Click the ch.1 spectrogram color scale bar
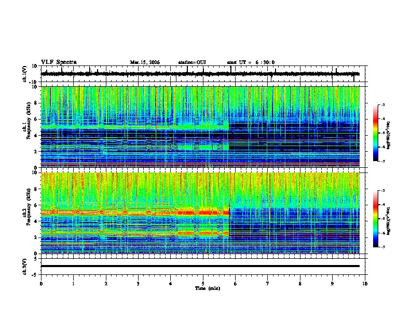 pyautogui.click(x=376, y=133)
